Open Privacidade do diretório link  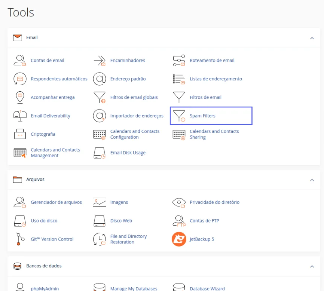click(x=214, y=202)
